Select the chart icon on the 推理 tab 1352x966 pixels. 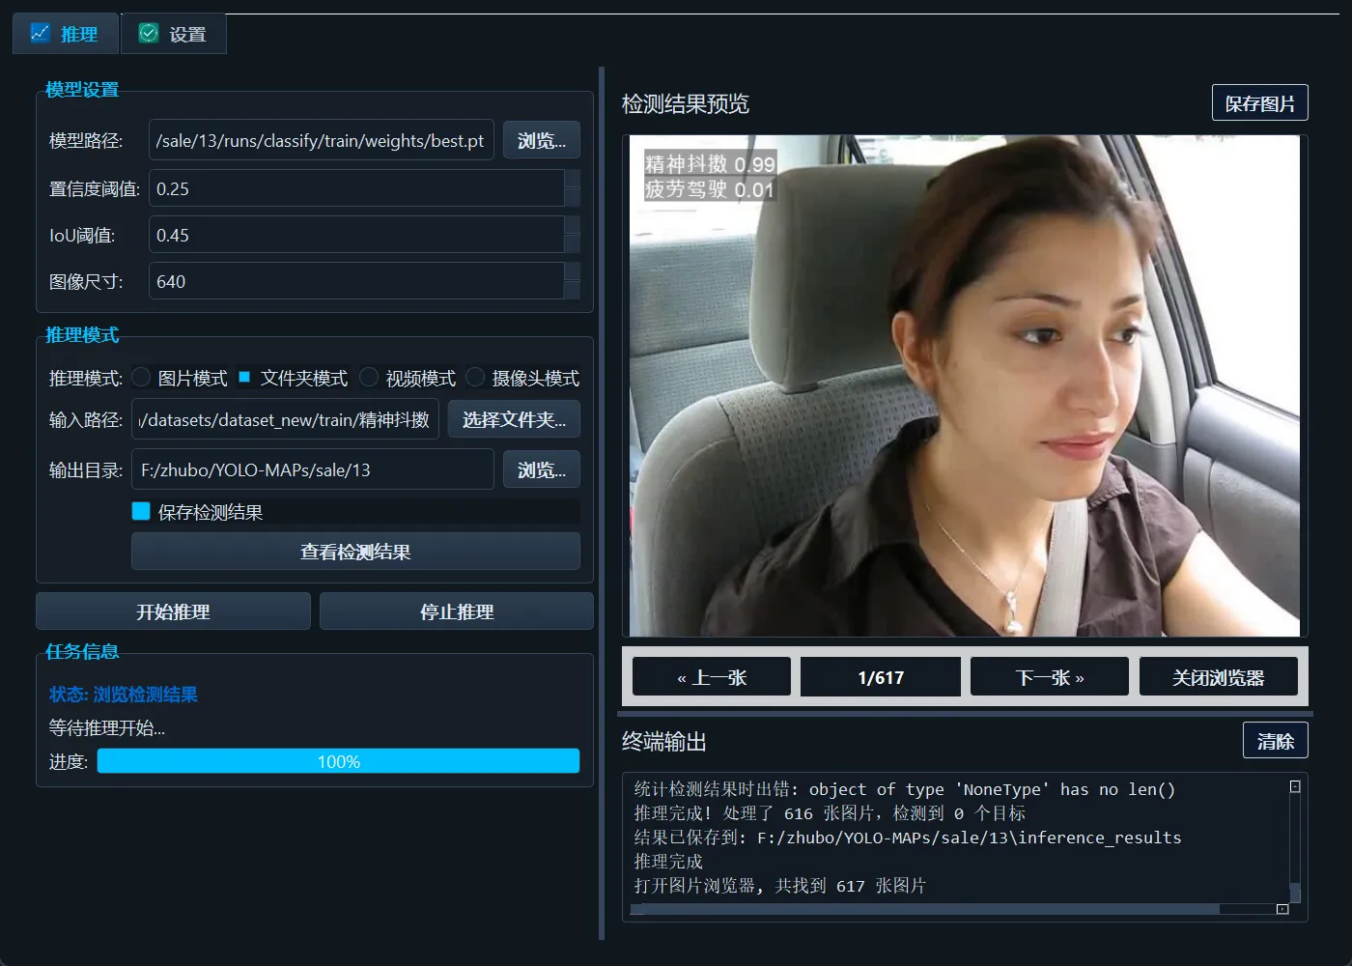[41, 33]
